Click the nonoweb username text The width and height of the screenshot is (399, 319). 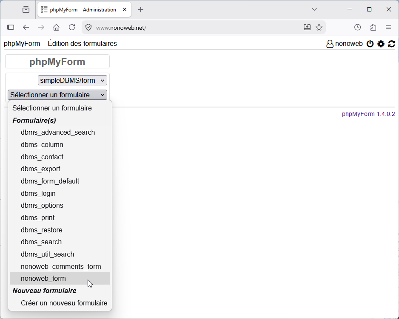click(349, 43)
